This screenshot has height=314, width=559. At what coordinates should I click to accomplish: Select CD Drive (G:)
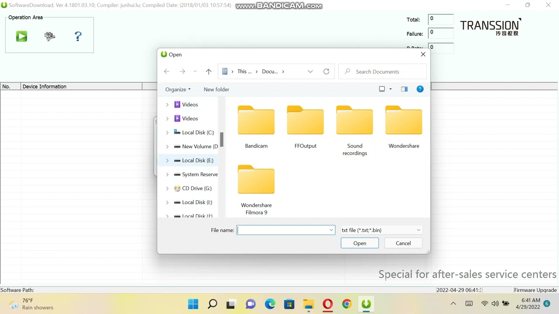click(193, 188)
